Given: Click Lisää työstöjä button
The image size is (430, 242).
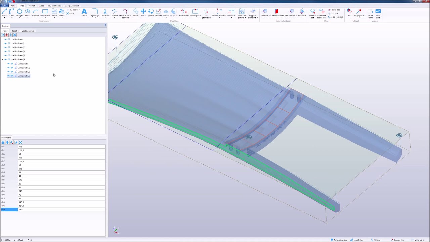Looking at the screenshot, I should pos(336,17).
